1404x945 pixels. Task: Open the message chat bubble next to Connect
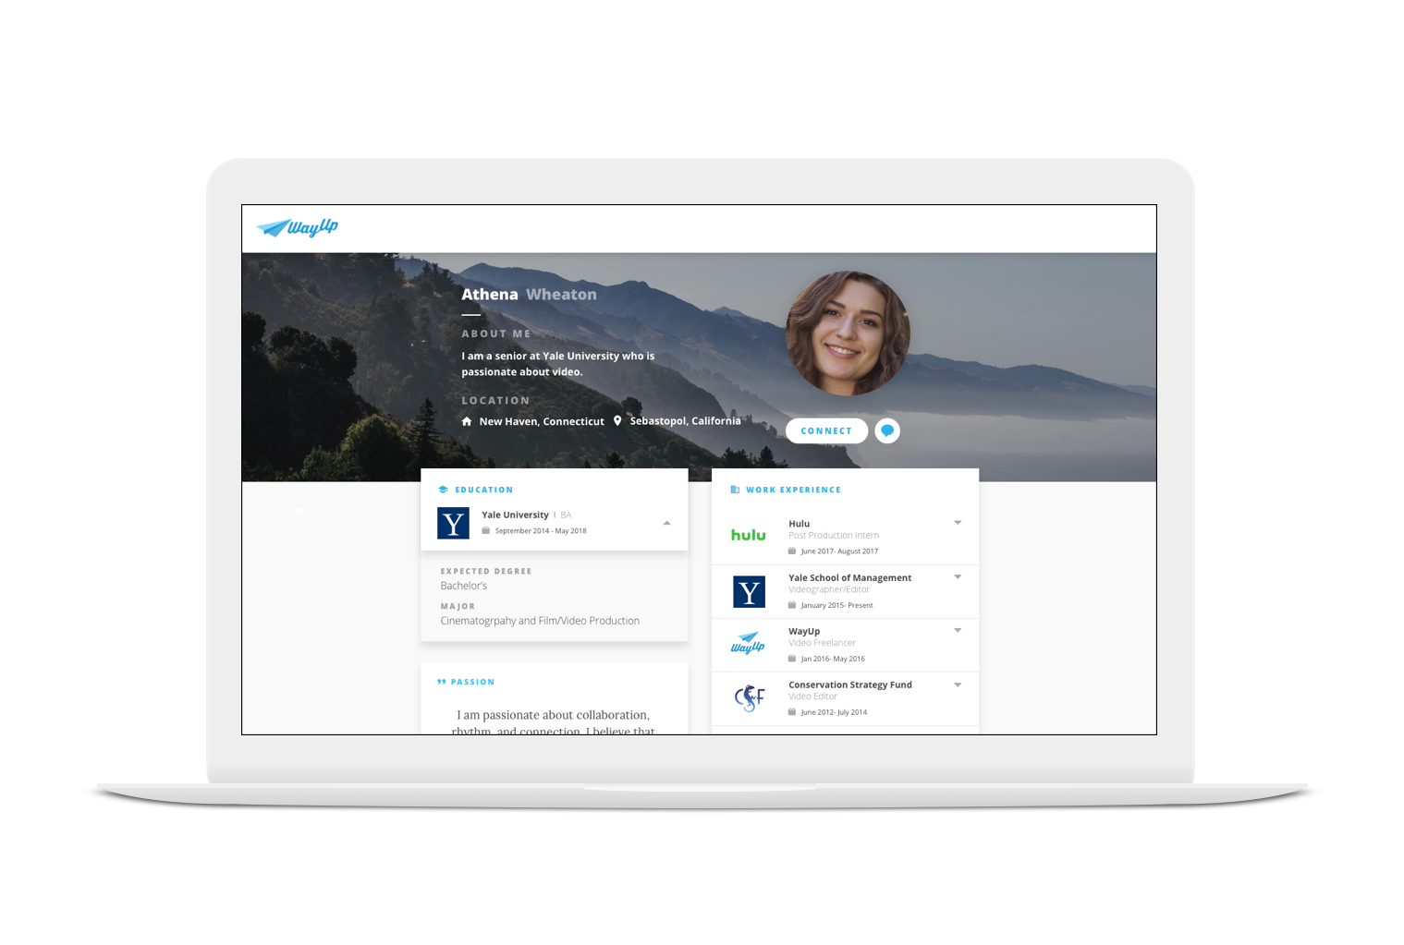click(x=886, y=430)
